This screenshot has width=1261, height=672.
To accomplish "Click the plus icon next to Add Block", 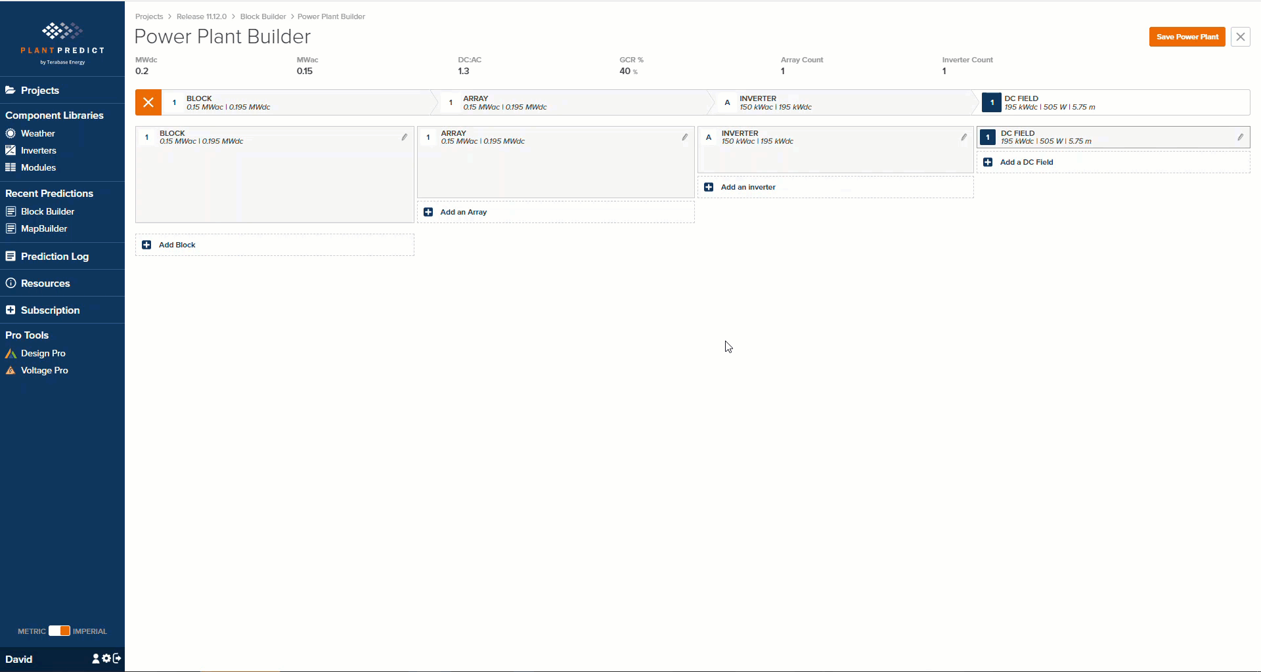I will (146, 245).
